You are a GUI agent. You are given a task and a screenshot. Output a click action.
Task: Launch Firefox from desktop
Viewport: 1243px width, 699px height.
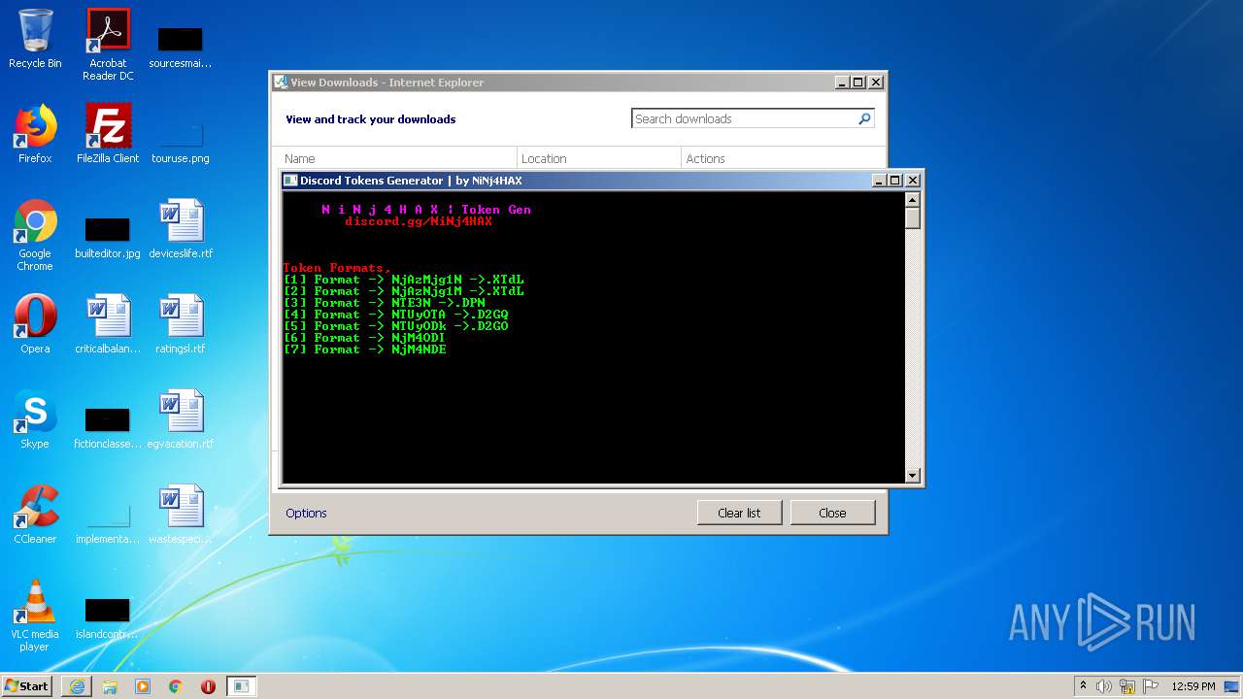tap(35, 134)
